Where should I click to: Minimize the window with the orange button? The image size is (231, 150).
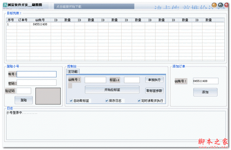214,5
